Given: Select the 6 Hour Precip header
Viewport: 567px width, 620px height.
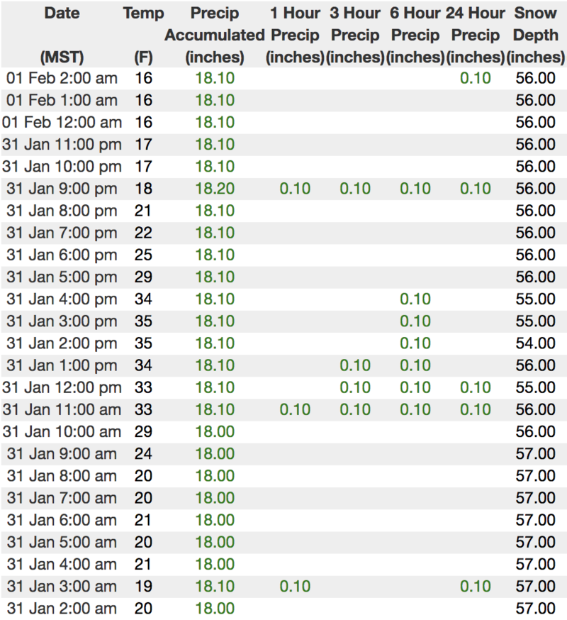Looking at the screenshot, I should coord(415,34).
